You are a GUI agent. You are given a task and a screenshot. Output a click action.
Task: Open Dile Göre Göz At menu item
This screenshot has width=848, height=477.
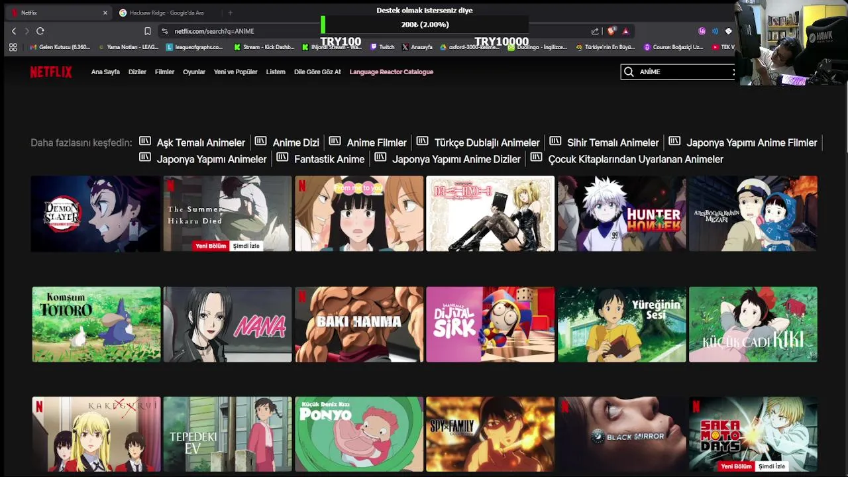[x=317, y=72]
